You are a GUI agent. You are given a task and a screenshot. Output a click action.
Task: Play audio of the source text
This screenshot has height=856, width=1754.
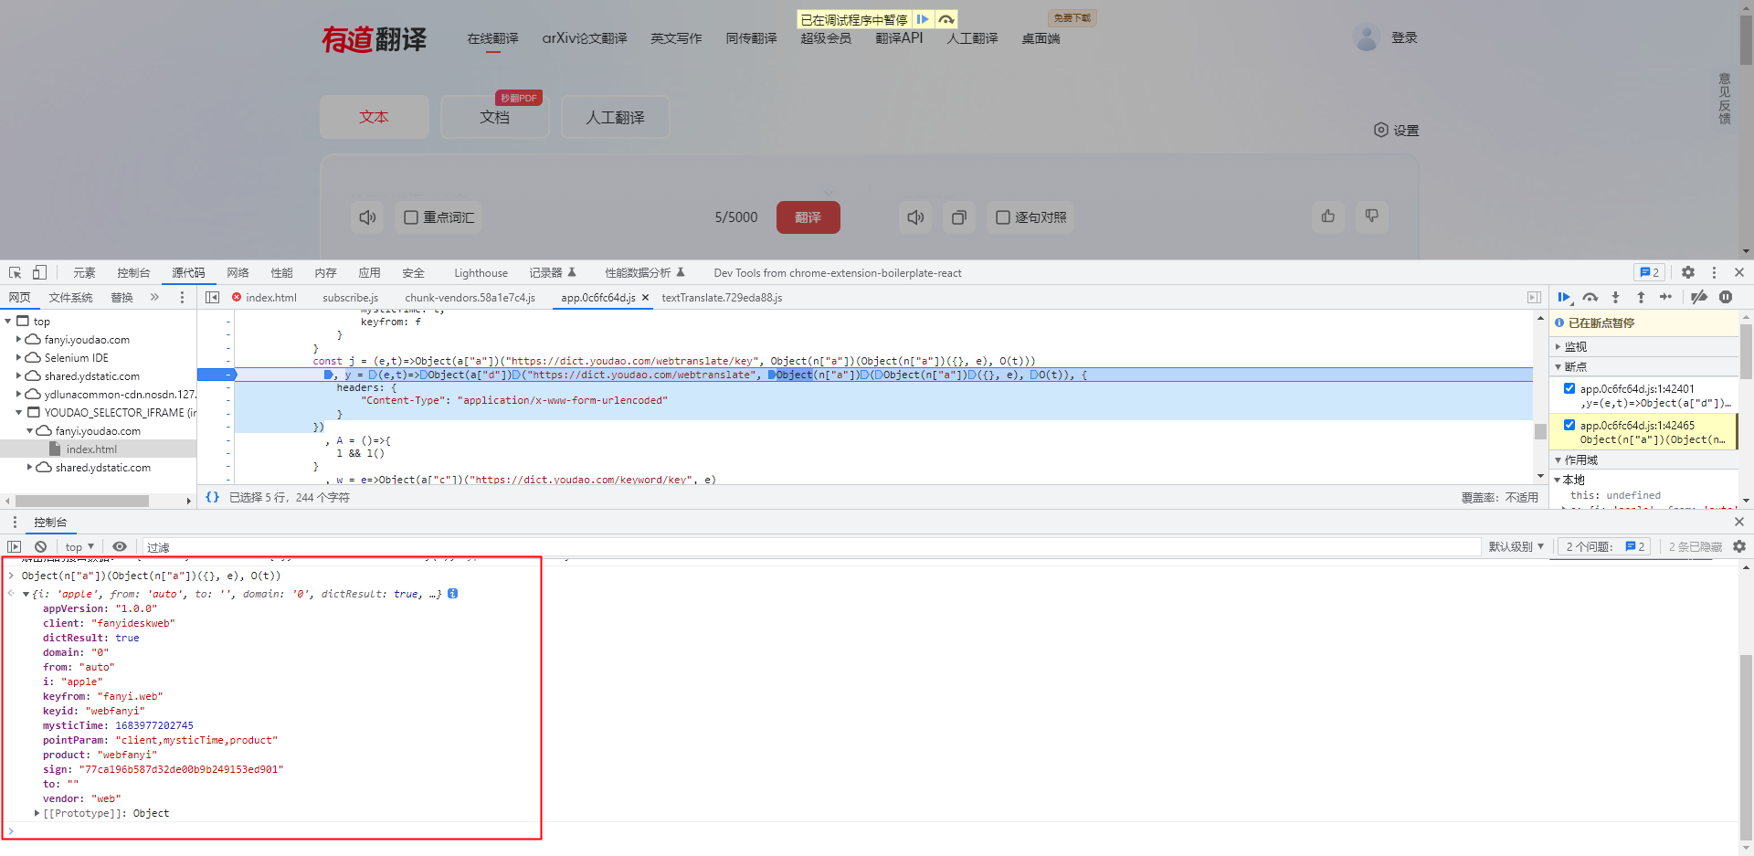[x=367, y=217]
